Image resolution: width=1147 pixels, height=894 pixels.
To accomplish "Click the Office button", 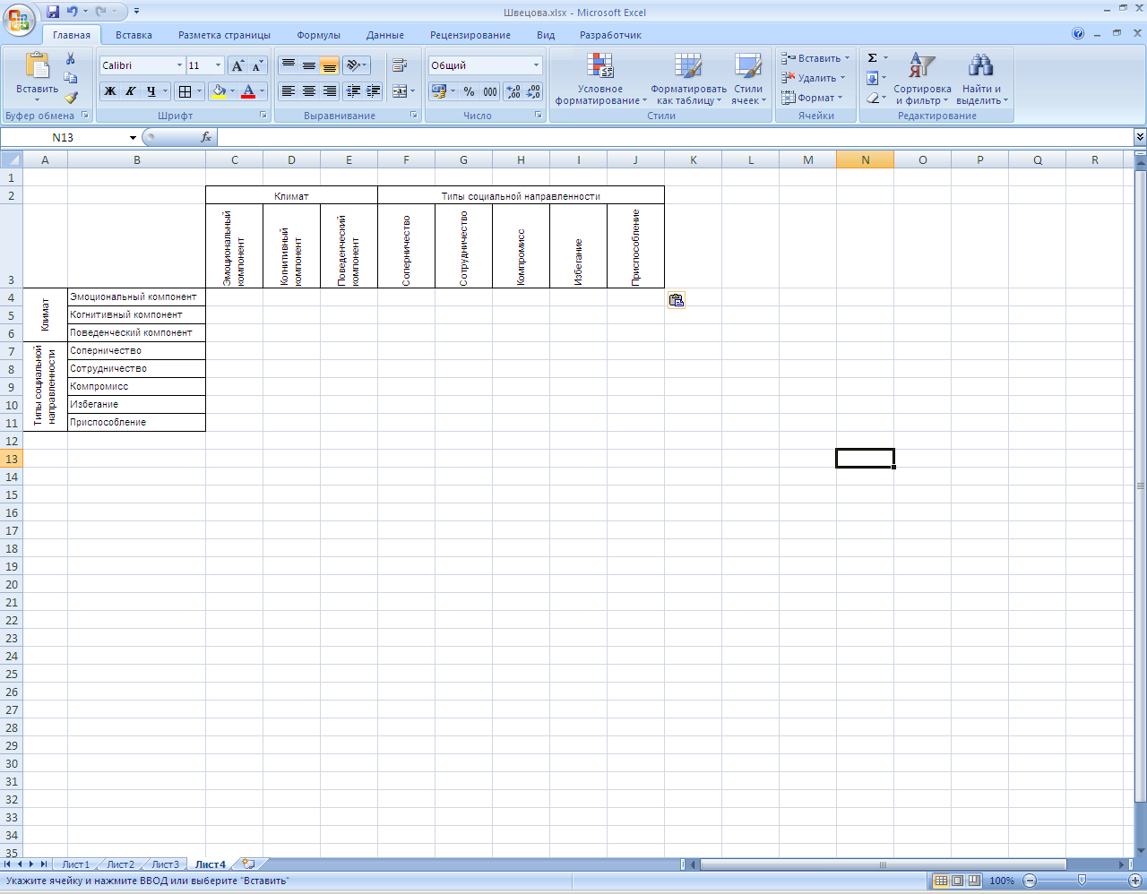I will [x=19, y=18].
